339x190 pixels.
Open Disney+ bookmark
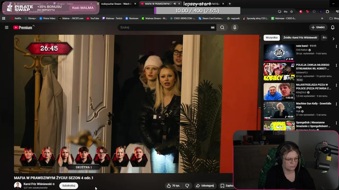point(30,18)
